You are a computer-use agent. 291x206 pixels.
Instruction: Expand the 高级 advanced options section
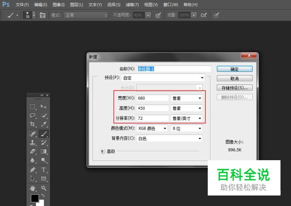tap(102, 151)
